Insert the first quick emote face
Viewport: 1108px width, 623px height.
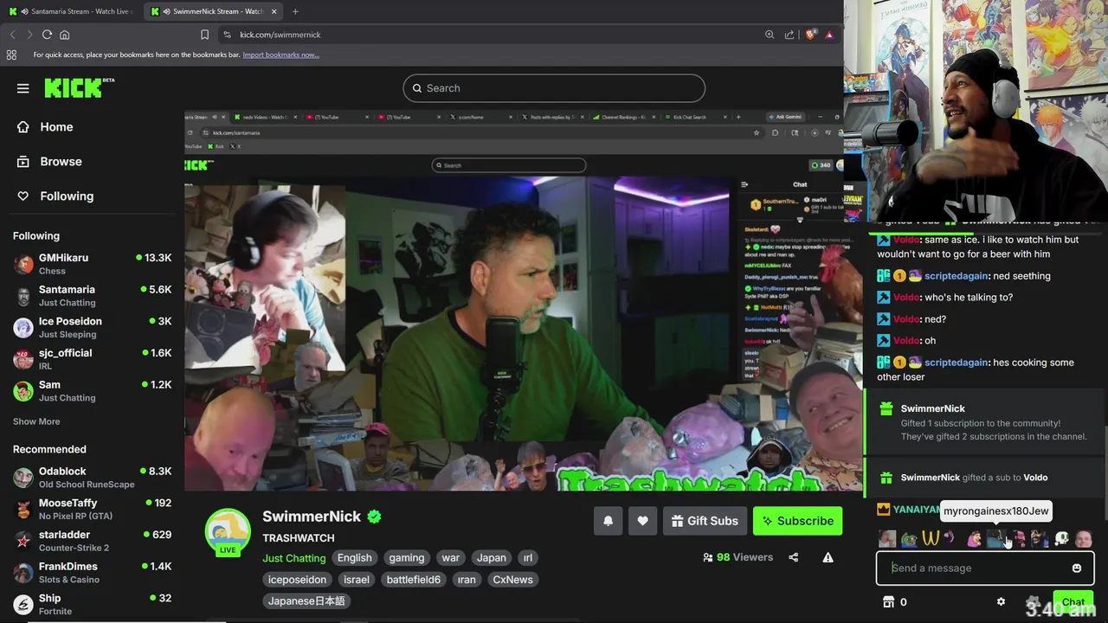(887, 539)
